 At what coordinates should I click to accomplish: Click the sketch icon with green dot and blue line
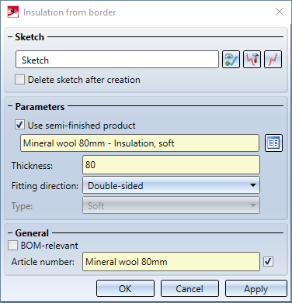tap(231, 60)
